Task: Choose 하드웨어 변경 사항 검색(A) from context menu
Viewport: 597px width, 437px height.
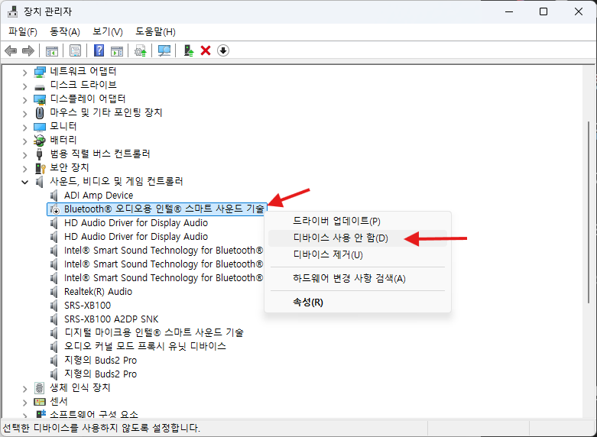Action: [358, 279]
